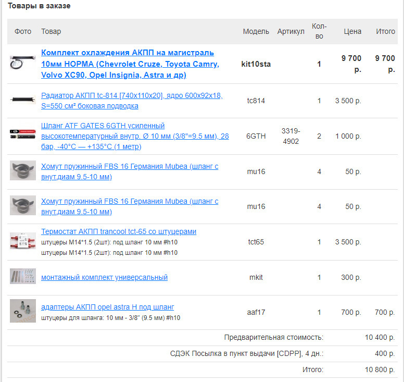Click the Артикул column header

pos(291,31)
